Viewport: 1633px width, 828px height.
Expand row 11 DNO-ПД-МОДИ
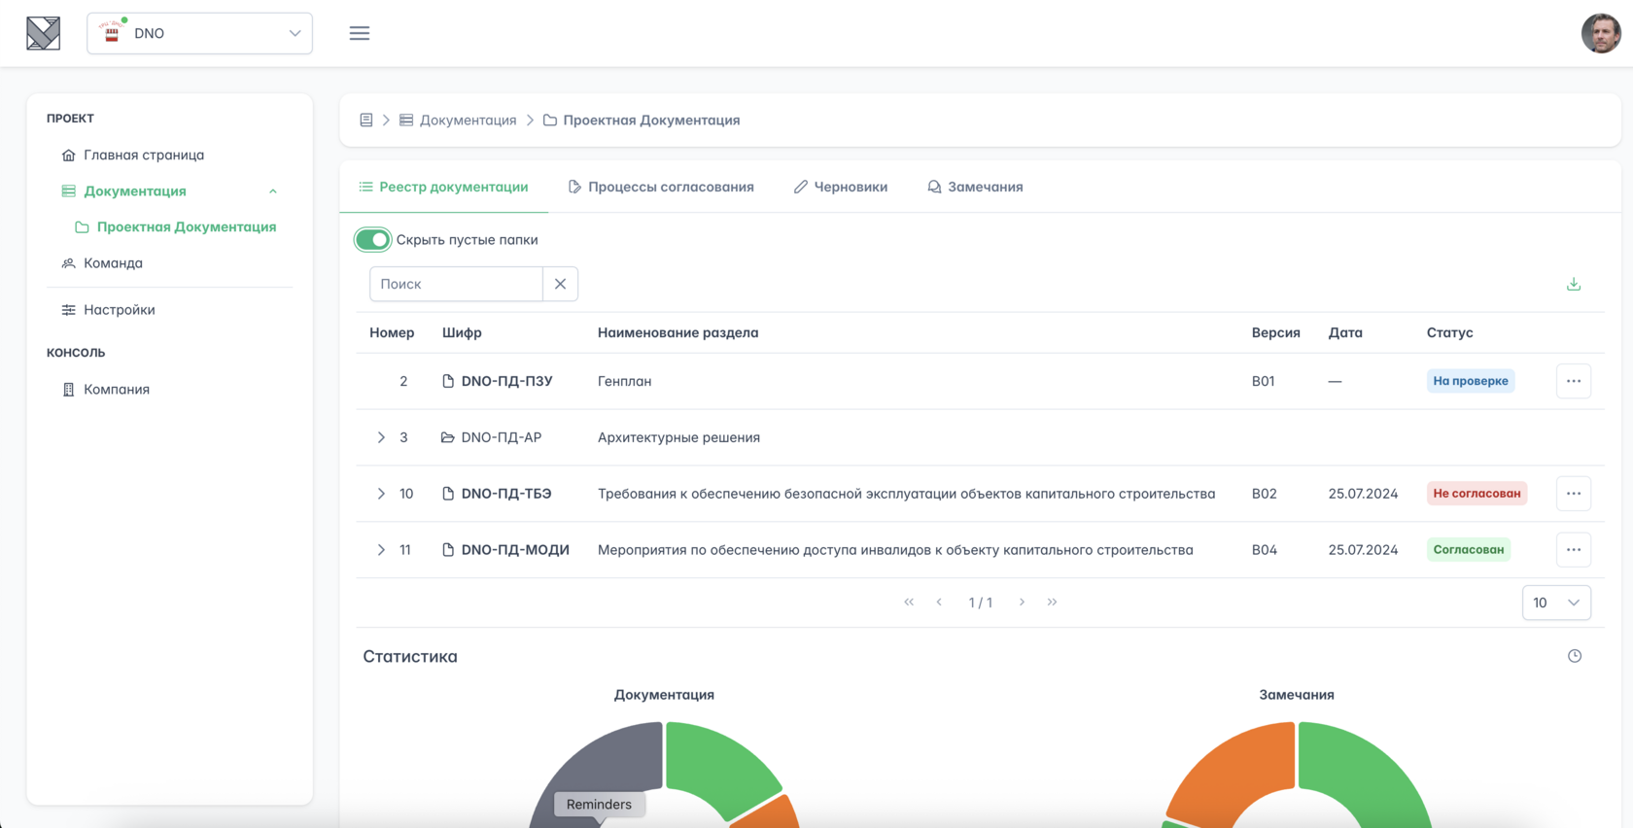[x=381, y=550]
